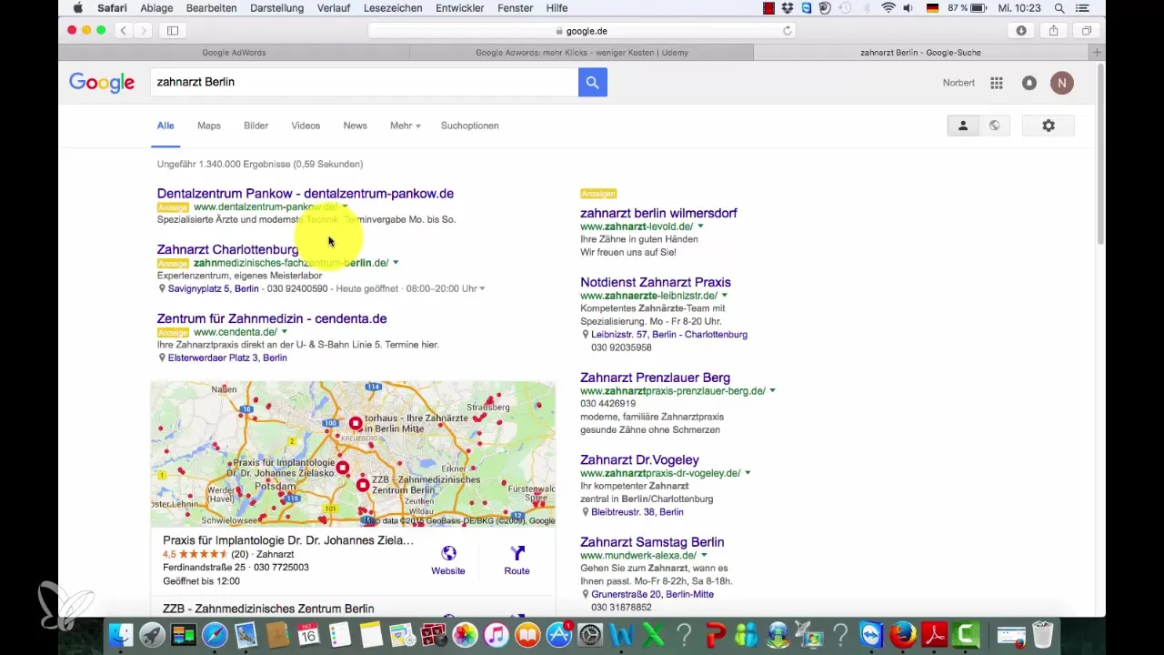Show all tabs overview button
Screen dimensions: 1164x655
click(x=1087, y=30)
